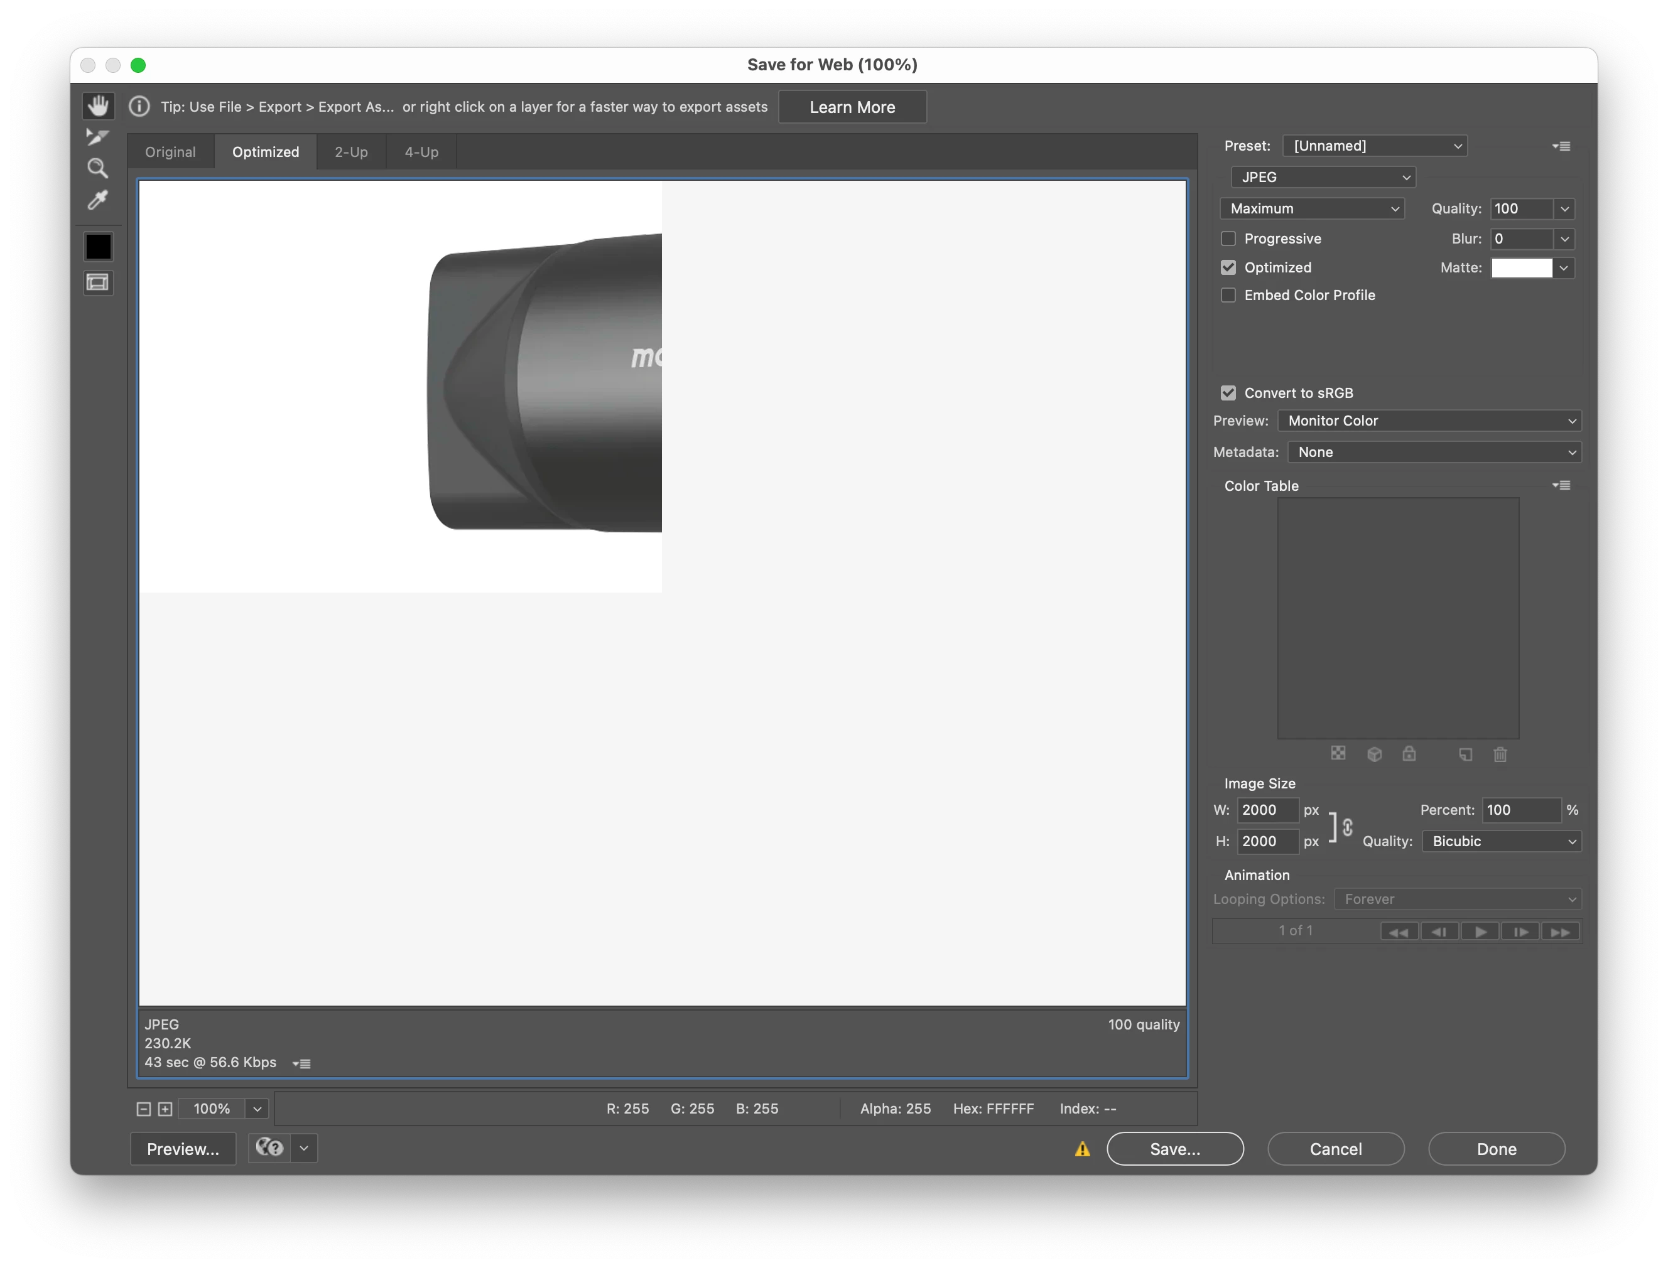Open the Color Table palette menu icon
This screenshot has width=1668, height=1268.
pos(1561,485)
